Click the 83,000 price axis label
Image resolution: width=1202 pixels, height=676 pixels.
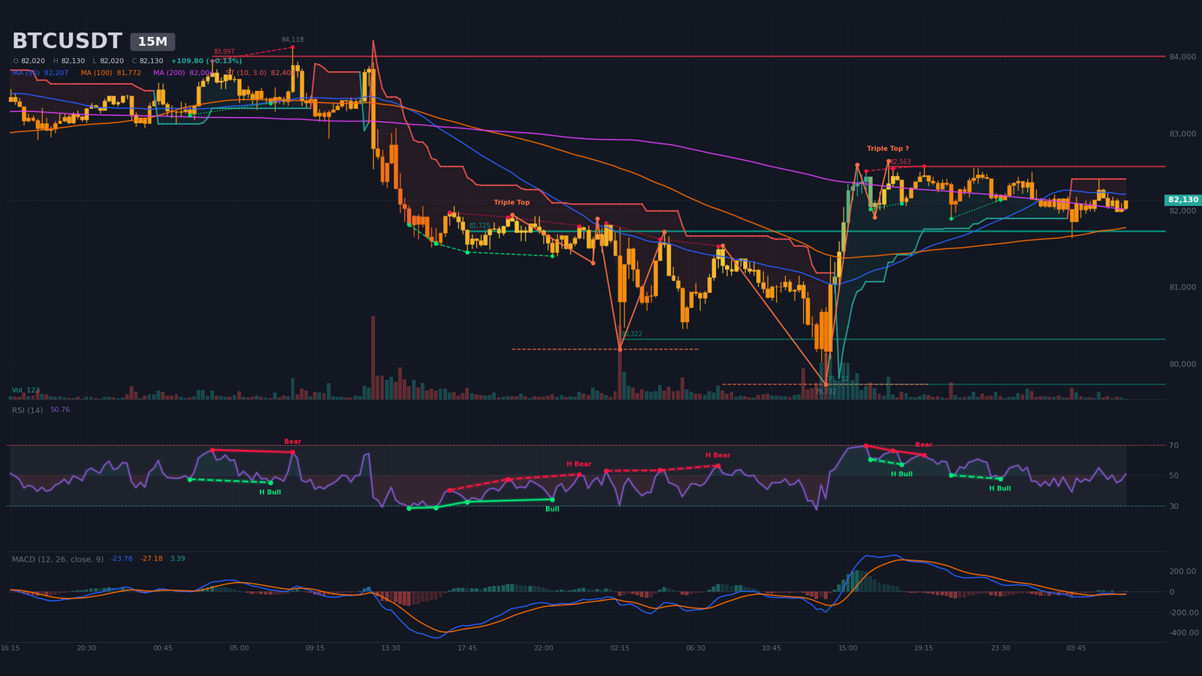point(1182,134)
